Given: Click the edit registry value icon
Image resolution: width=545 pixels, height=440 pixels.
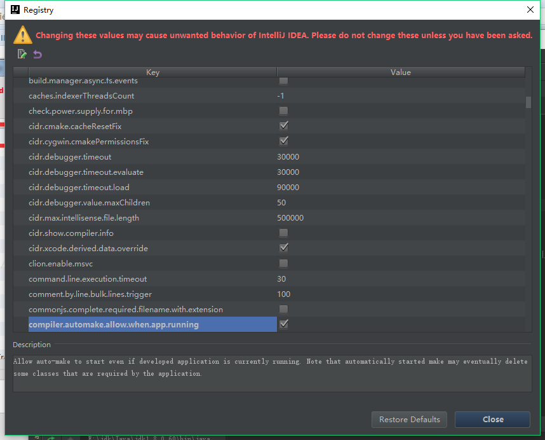Looking at the screenshot, I should pyautogui.click(x=22, y=54).
